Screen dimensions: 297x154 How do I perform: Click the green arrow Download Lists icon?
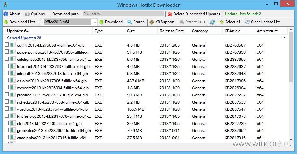6,22
